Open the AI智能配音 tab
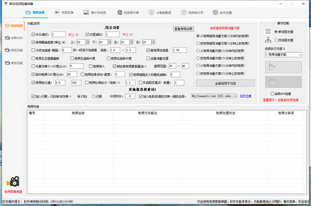 coord(160,12)
